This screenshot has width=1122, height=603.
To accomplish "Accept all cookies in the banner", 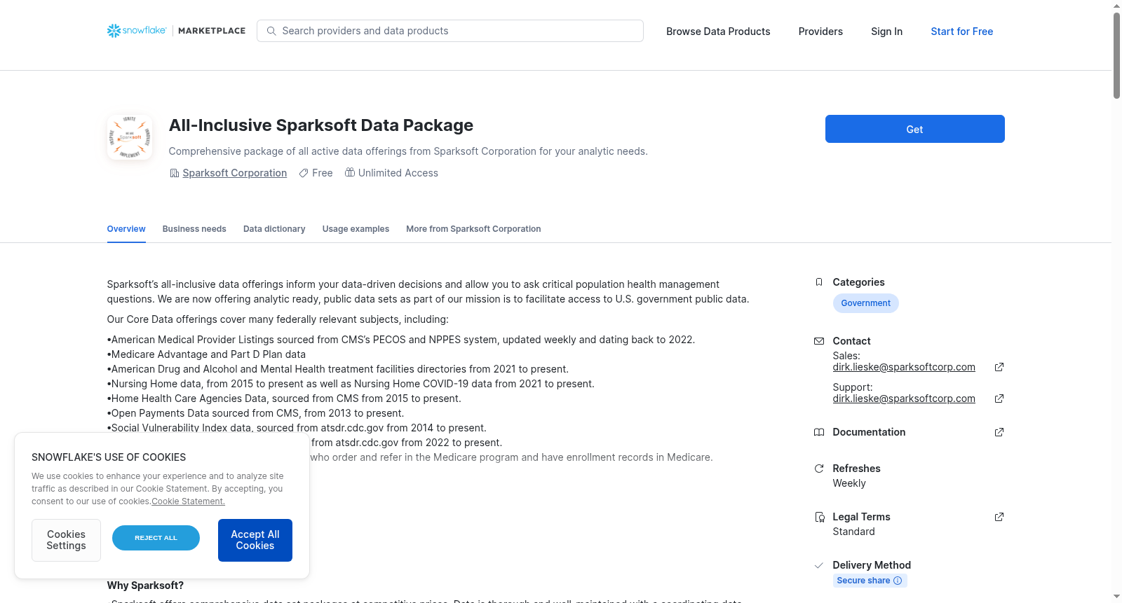I will click(x=255, y=540).
